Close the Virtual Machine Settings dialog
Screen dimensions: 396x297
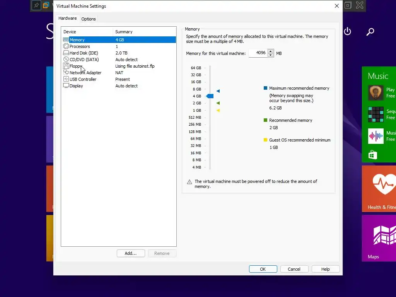[x=337, y=6]
